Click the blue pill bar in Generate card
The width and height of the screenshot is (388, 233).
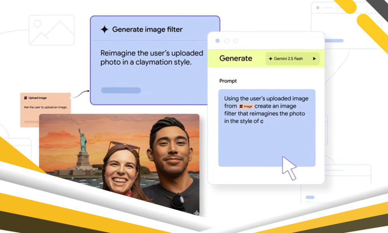pos(121,90)
